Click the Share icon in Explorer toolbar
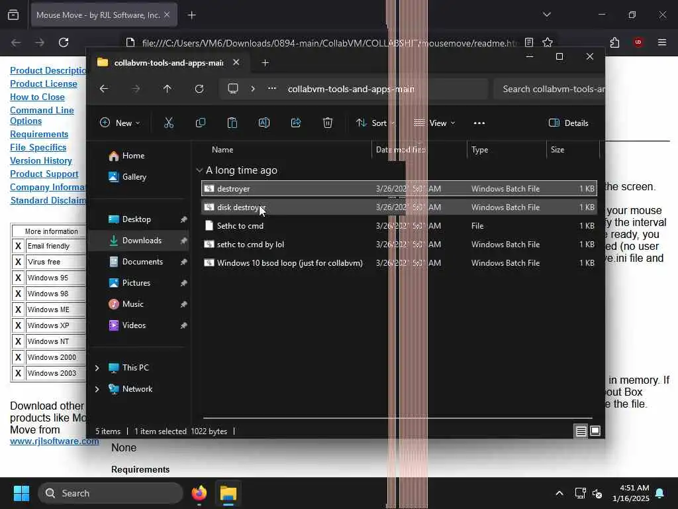 coord(296,123)
